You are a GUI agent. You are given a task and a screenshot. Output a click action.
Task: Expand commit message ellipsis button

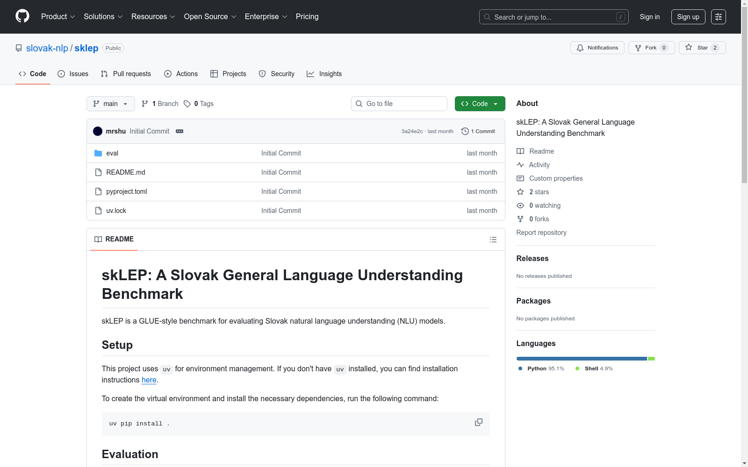tap(180, 131)
